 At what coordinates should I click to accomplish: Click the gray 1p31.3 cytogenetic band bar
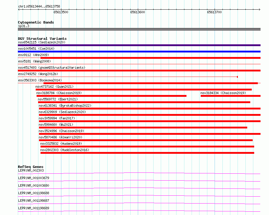pos(139,29)
